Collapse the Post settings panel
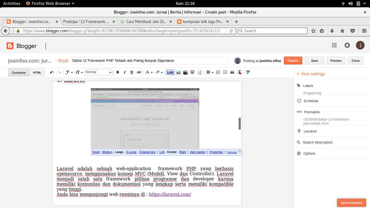370x208 pixels. 311,74
